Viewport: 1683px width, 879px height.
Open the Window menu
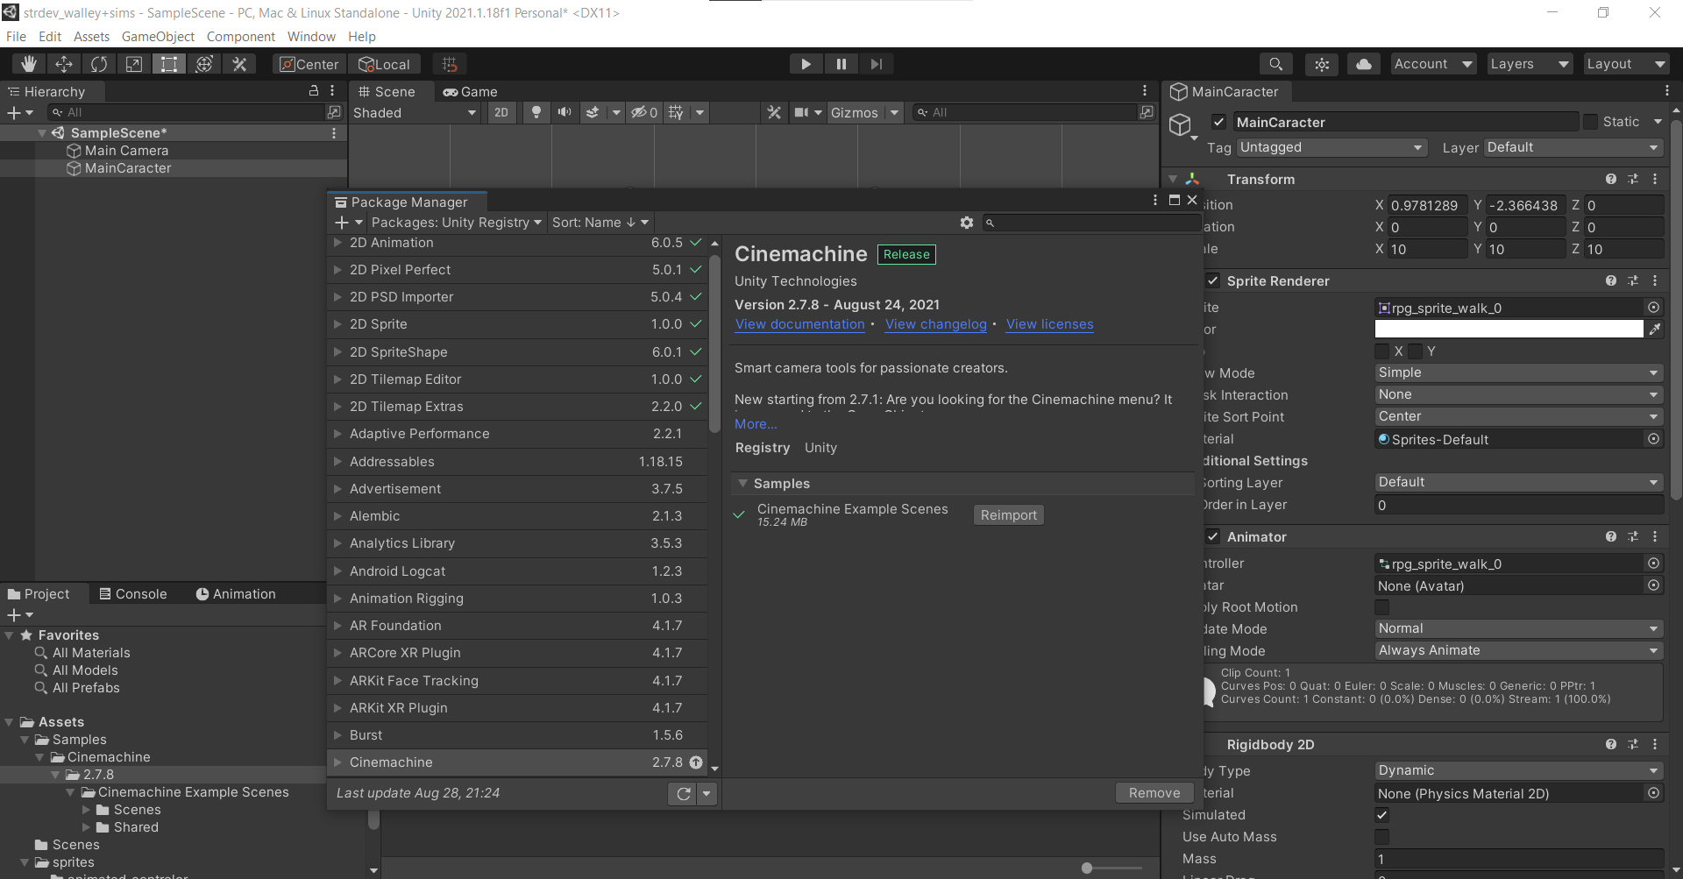(311, 37)
